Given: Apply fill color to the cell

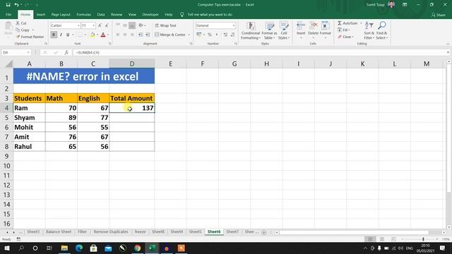Looking at the screenshot, I should coord(93,35).
